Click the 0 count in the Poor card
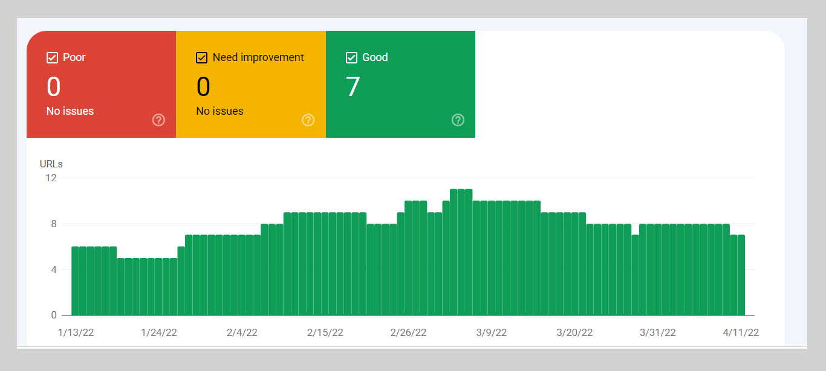Screen dimensions: 826x371 coord(54,87)
